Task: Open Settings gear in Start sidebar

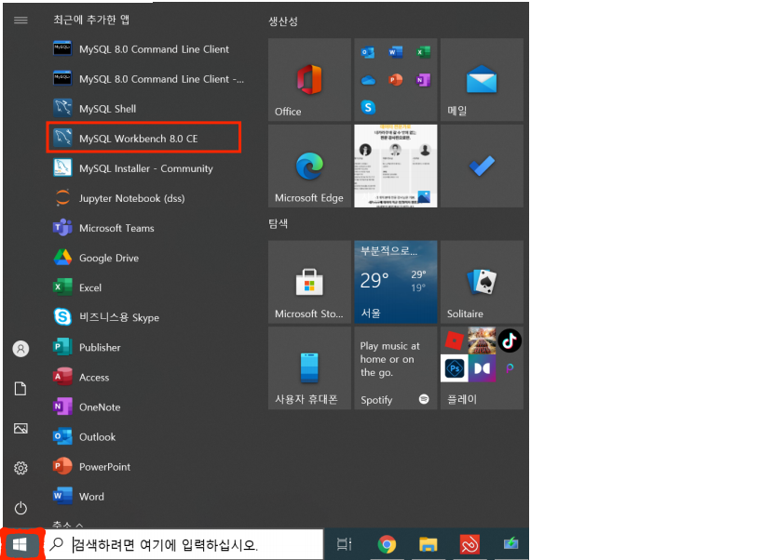Action: coord(20,468)
